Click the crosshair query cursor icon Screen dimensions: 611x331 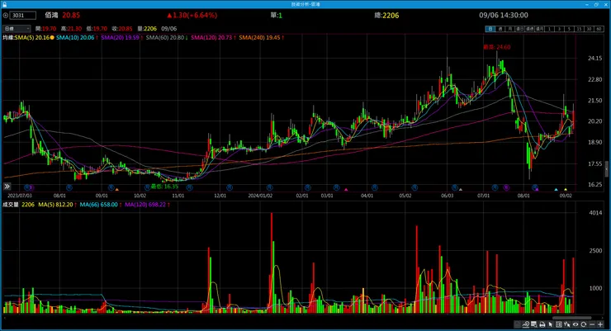(567, 324)
